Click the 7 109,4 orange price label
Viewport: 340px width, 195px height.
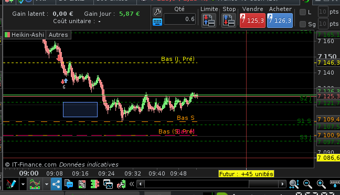point(328,119)
